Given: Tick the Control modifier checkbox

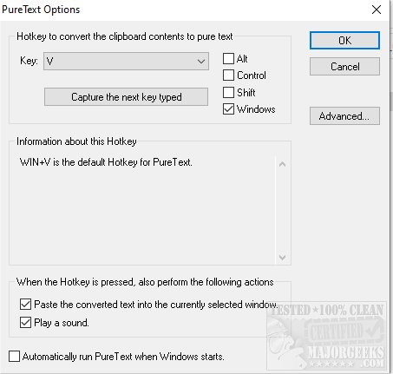Looking at the screenshot, I should click(x=228, y=75).
